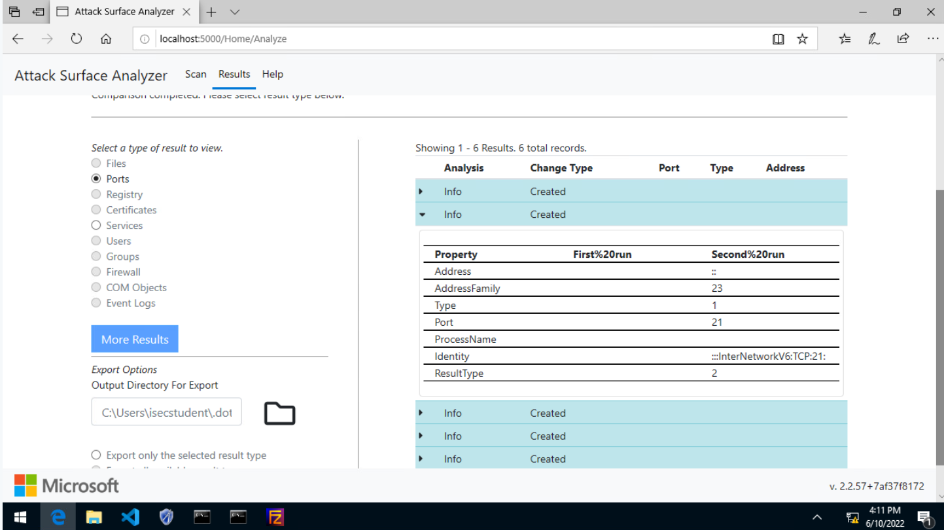Select the Files result type
The height and width of the screenshot is (530, 944).
(96, 163)
